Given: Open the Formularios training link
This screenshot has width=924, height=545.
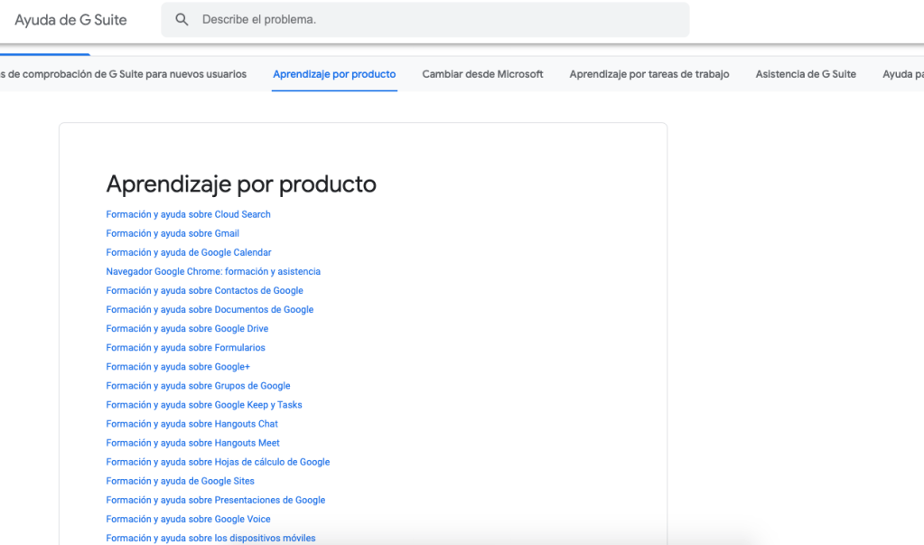Looking at the screenshot, I should pyautogui.click(x=185, y=347).
